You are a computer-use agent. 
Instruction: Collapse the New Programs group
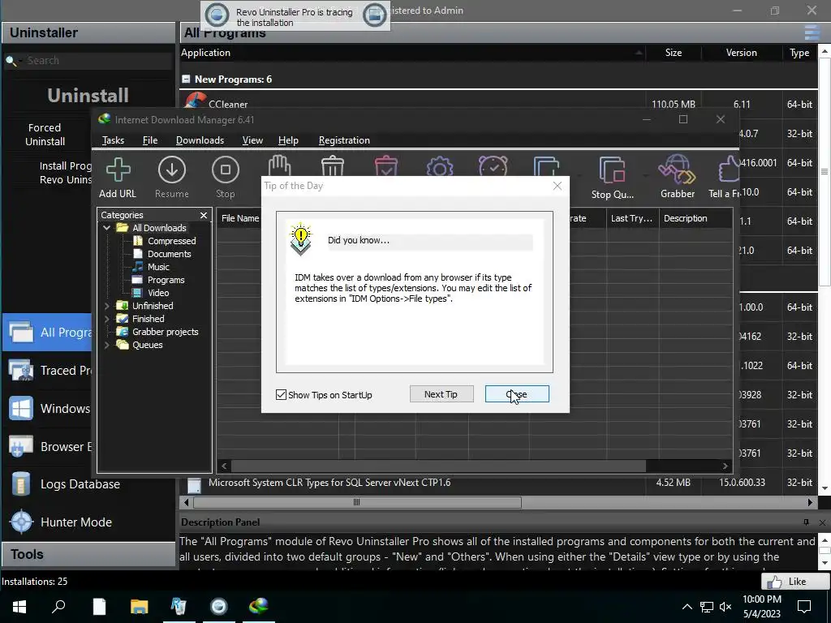pyautogui.click(x=186, y=79)
